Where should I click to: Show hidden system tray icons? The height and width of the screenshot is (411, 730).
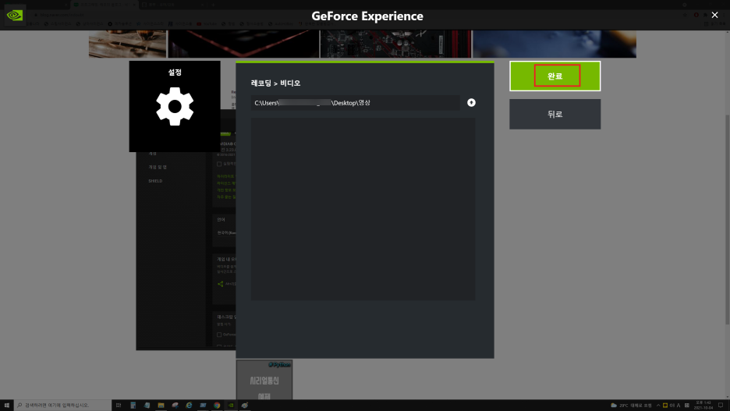click(x=658, y=406)
